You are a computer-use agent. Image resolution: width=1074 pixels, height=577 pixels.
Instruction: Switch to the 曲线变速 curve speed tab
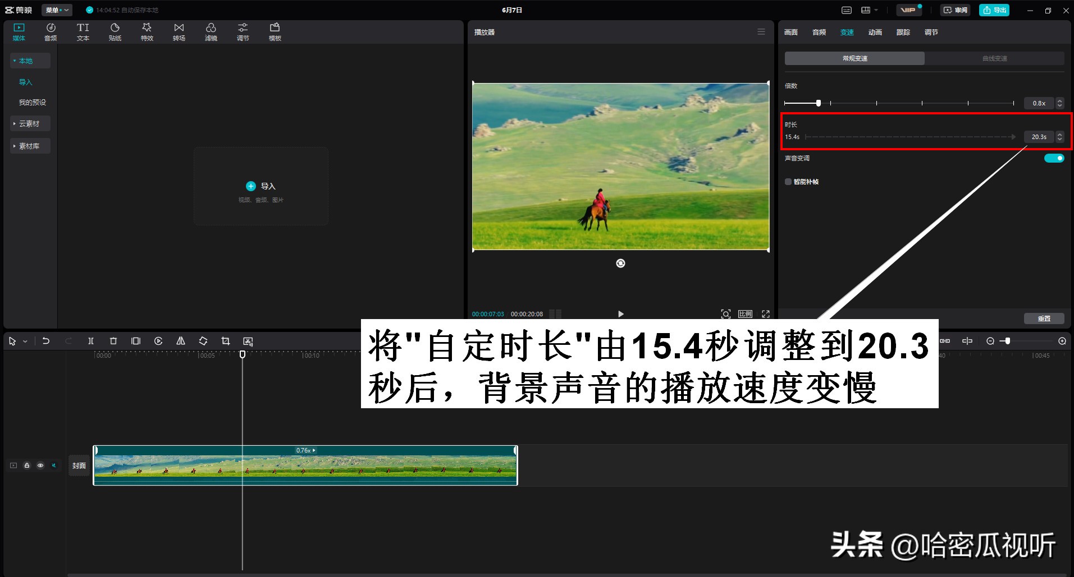point(994,58)
